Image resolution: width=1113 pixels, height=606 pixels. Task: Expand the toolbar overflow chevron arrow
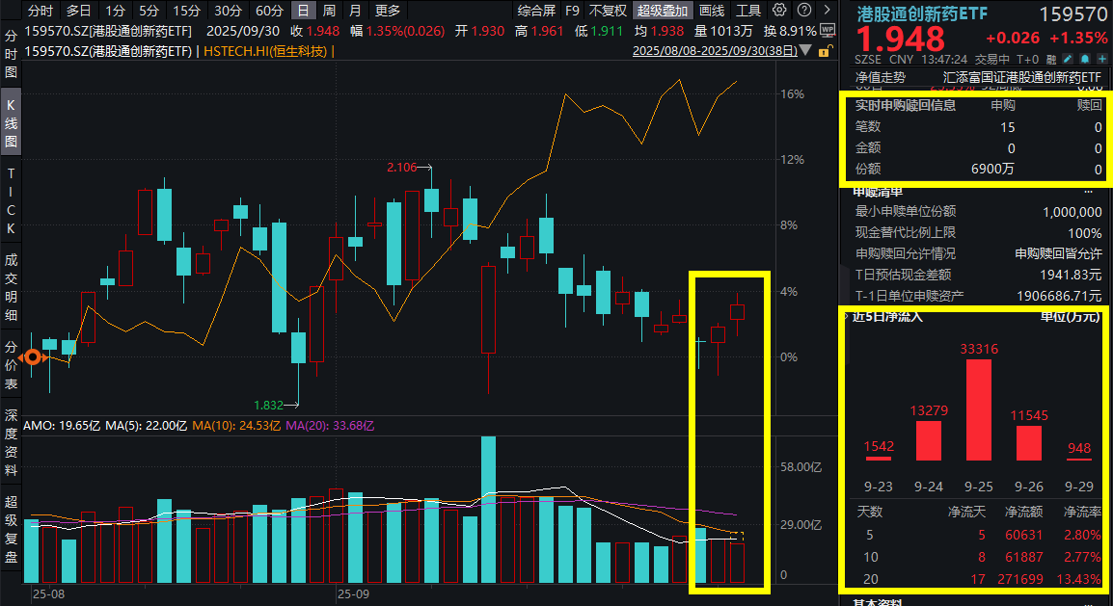tap(828, 10)
